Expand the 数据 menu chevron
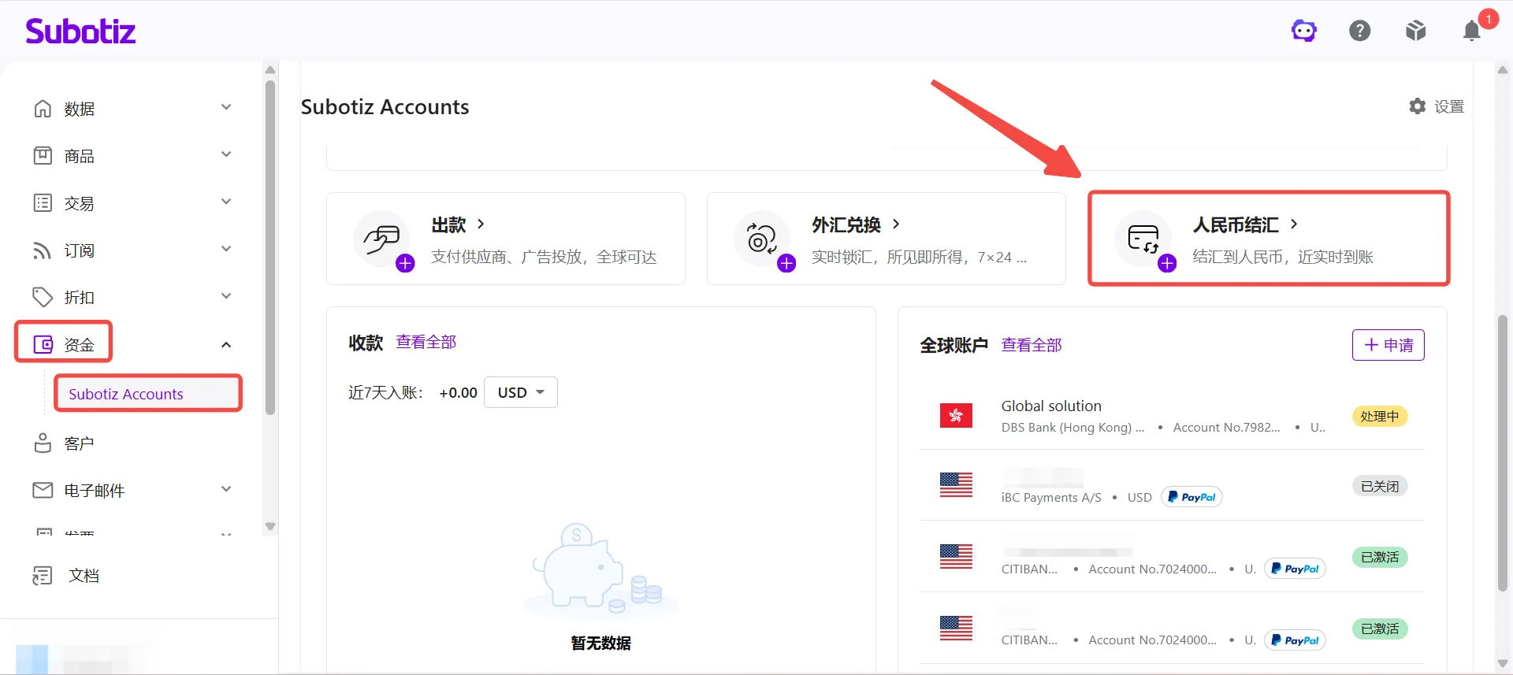Image resolution: width=1513 pixels, height=675 pixels. click(226, 107)
